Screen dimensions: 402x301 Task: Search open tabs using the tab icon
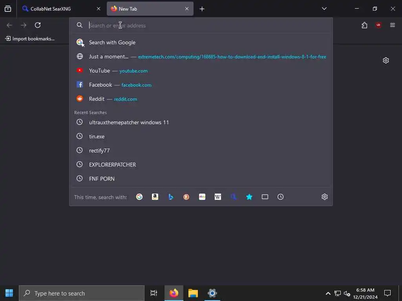coord(265,197)
